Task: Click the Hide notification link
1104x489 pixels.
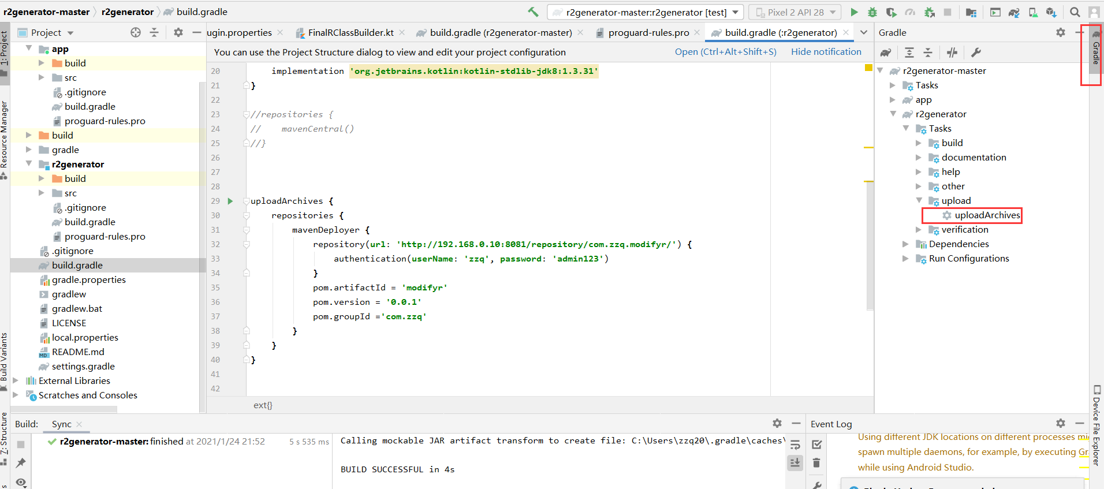Action: [x=826, y=52]
